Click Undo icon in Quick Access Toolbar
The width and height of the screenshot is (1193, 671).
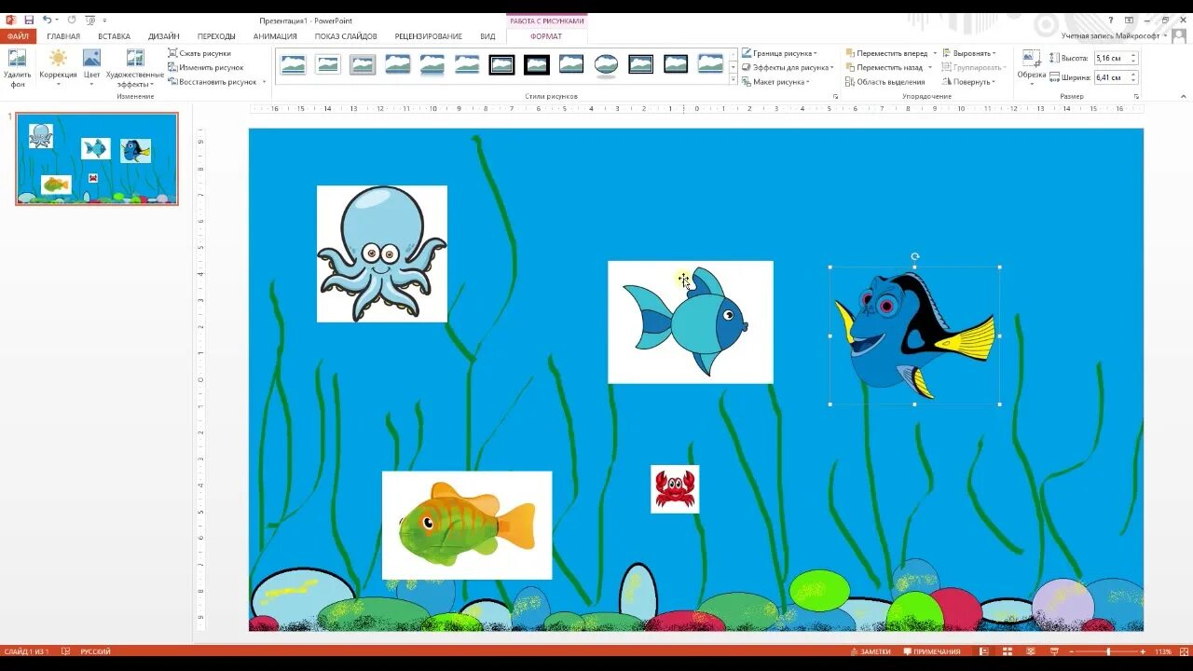coord(47,20)
